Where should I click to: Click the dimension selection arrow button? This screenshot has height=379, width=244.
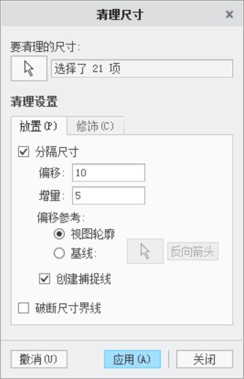coord(29,69)
